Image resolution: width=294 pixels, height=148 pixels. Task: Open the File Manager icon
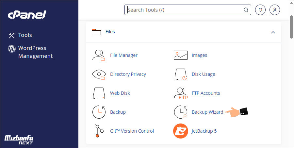click(x=99, y=55)
